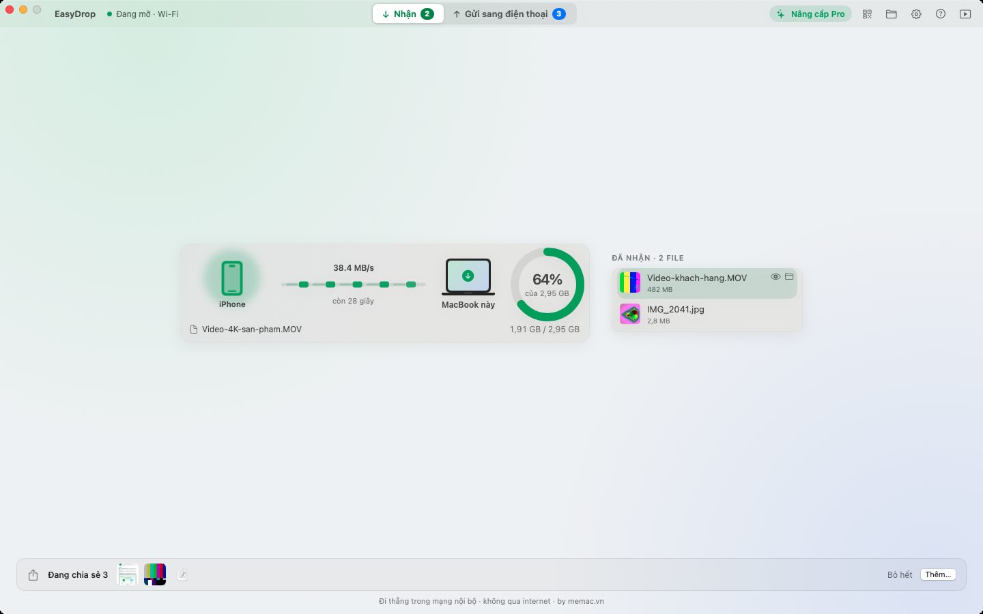Click the iPhone device icon
The width and height of the screenshot is (983, 614).
pos(232,278)
